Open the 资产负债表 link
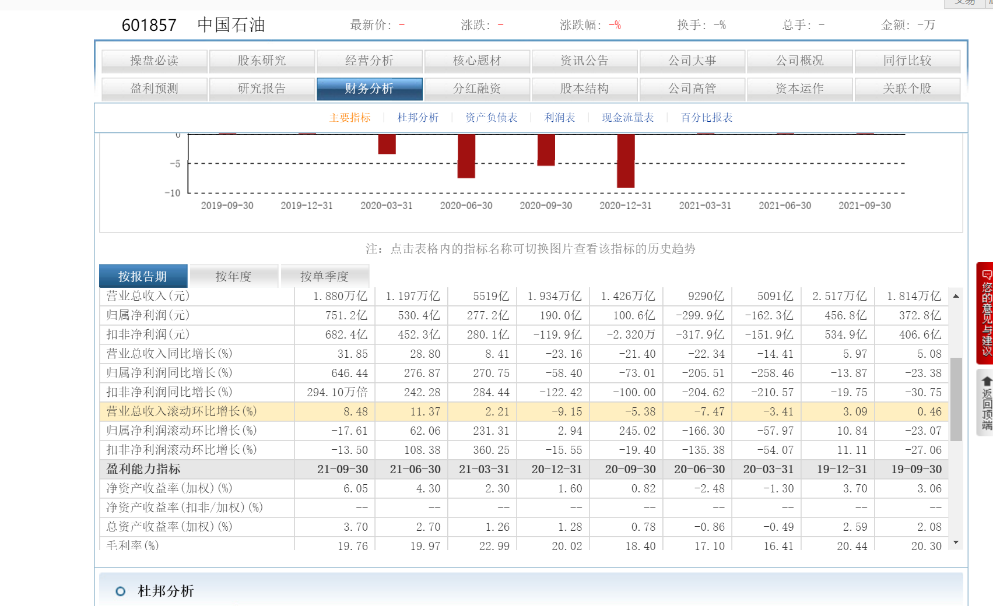 point(492,118)
